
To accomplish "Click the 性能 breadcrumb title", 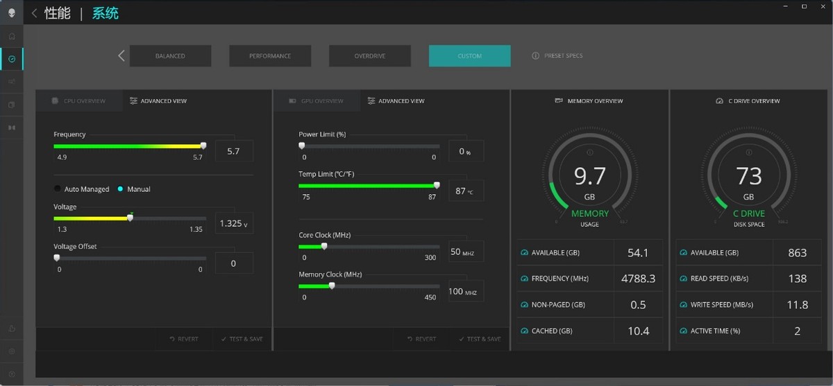I will pos(58,13).
